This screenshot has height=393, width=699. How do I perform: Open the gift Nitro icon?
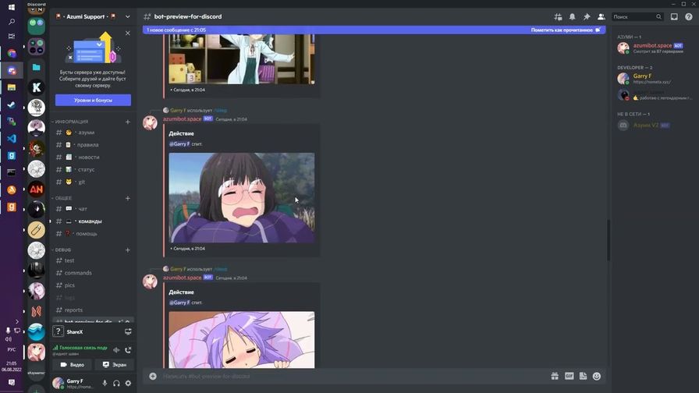point(555,377)
